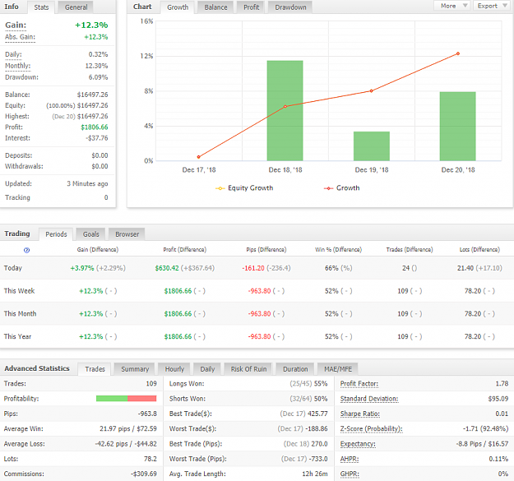
Task: Click the Standard Deviation label
Action: (369, 399)
